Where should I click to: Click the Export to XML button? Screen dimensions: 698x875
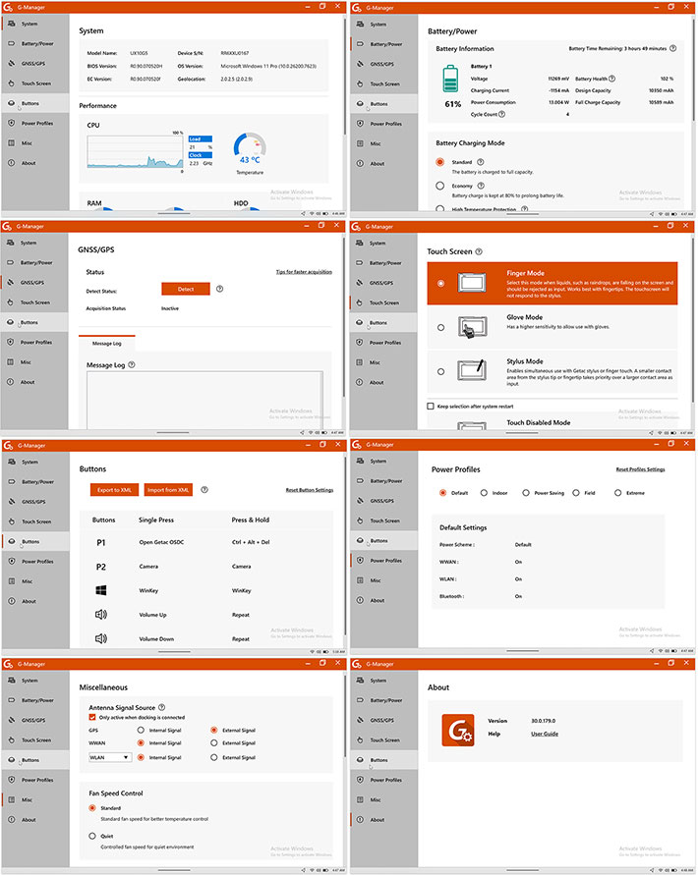click(x=115, y=490)
